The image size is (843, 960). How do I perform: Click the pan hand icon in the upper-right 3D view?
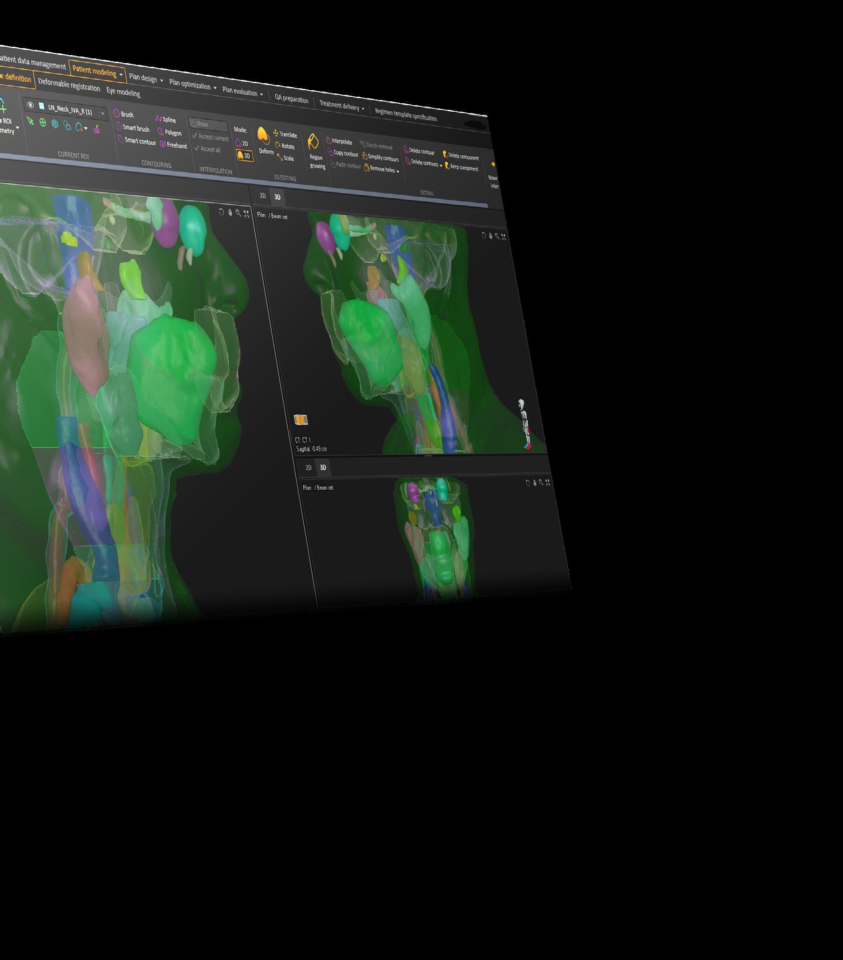490,236
